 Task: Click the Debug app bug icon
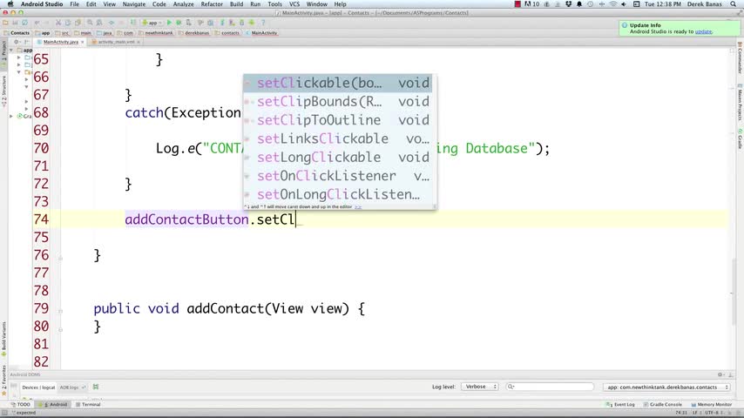point(179,23)
